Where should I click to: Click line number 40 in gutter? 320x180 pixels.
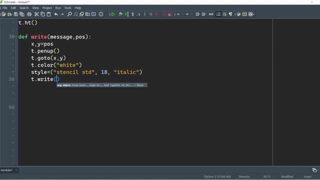(x=11, y=107)
